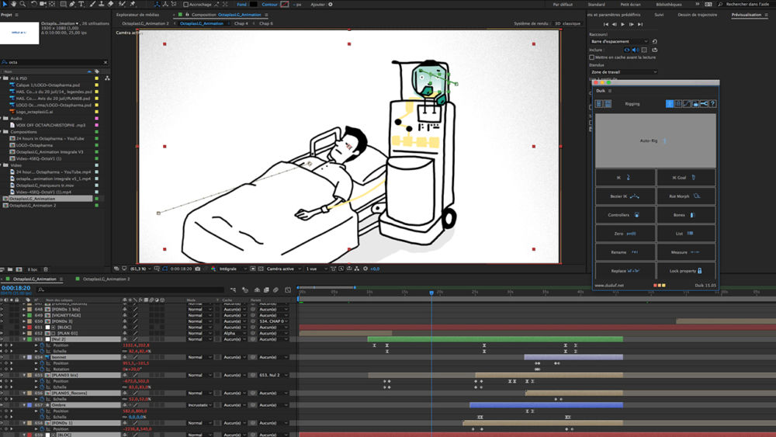The image size is (776, 437).
Task: Click the snapshot camera icon in viewer
Action: (197, 269)
